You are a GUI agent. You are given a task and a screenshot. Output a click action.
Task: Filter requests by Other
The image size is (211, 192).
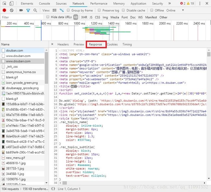(x=163, y=17)
